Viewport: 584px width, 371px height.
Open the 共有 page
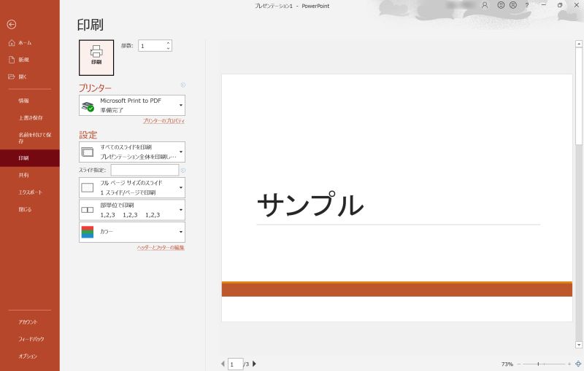pyautogui.click(x=30, y=175)
